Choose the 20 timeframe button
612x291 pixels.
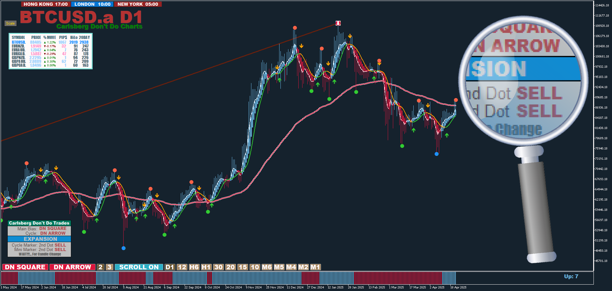[231, 267]
